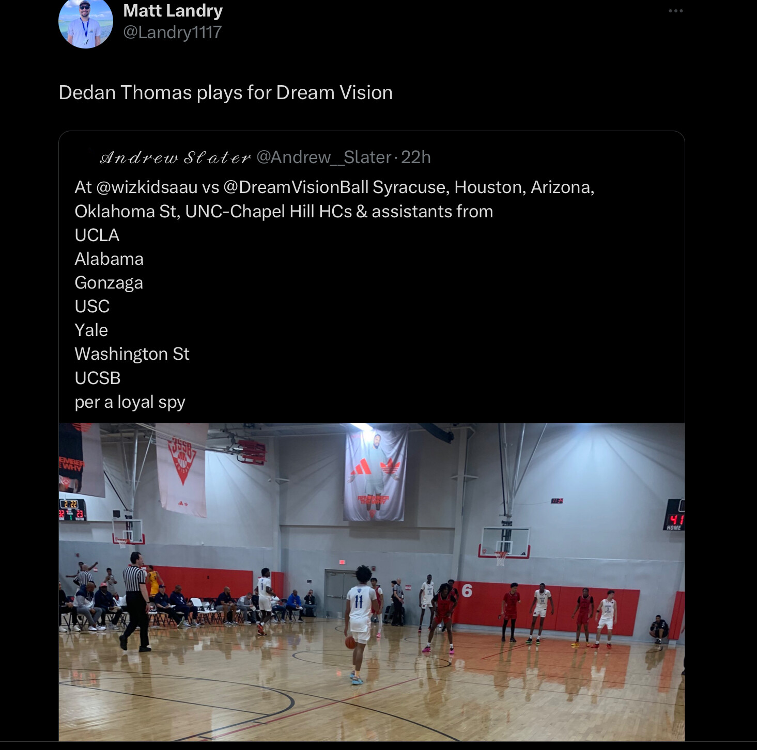The width and height of the screenshot is (757, 750).
Task: Click the UCLA line in quoted tweet
Action: click(x=97, y=235)
